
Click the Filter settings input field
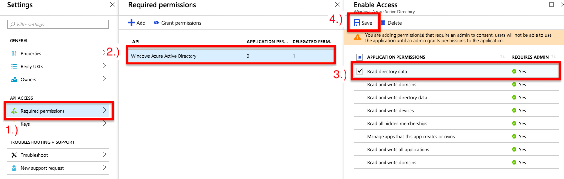click(58, 25)
